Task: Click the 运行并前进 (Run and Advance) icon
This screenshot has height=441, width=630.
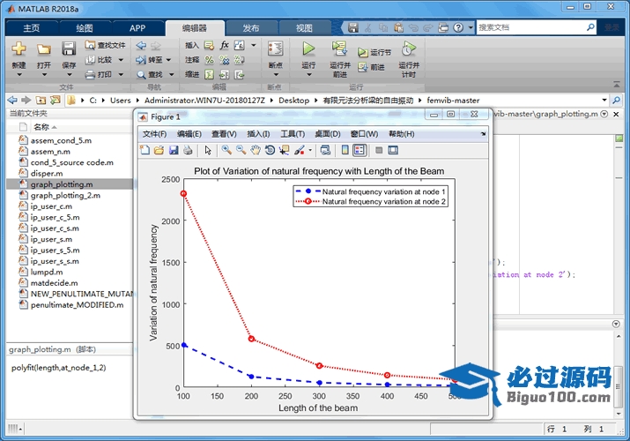Action: [x=339, y=49]
